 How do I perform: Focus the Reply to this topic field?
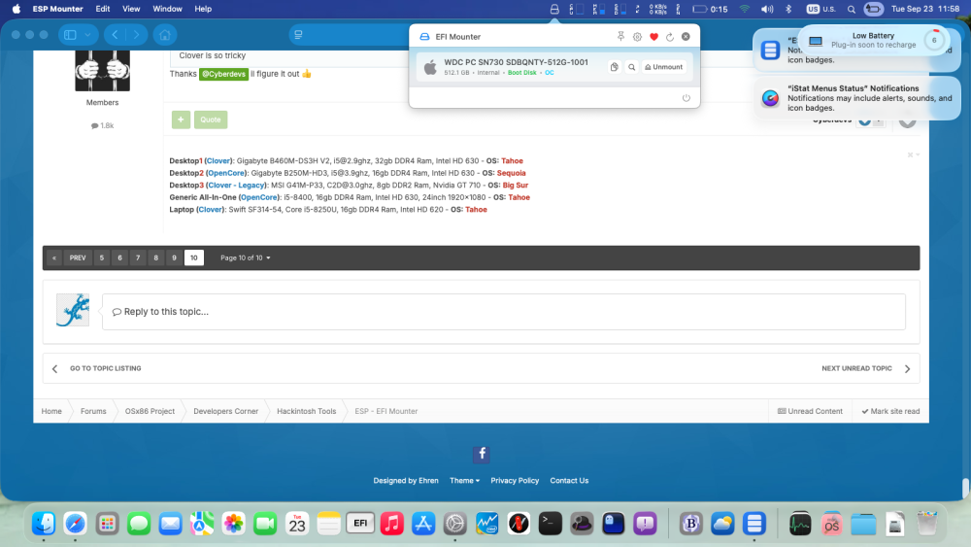click(x=503, y=312)
